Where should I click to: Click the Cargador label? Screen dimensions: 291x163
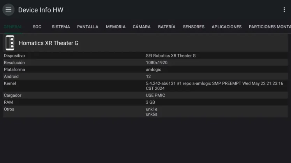coord(12,95)
